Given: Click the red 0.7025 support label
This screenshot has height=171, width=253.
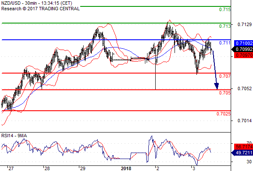Looking at the screenshot, I should [223, 114].
